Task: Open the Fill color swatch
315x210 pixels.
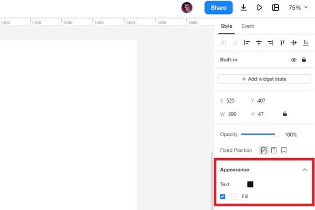Action: [x=234, y=196]
